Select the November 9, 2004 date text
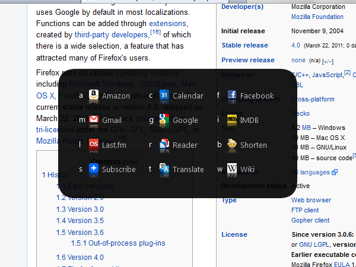 [317, 31]
